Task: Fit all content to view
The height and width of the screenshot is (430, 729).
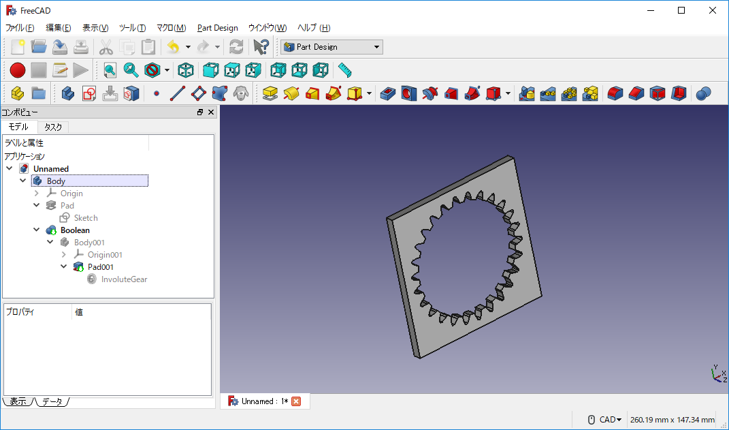Action: click(x=110, y=70)
